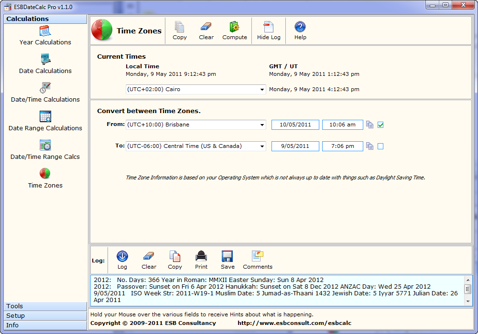Click the Clear eraser in the top toolbar
The width and height of the screenshot is (478, 334).
point(206,31)
